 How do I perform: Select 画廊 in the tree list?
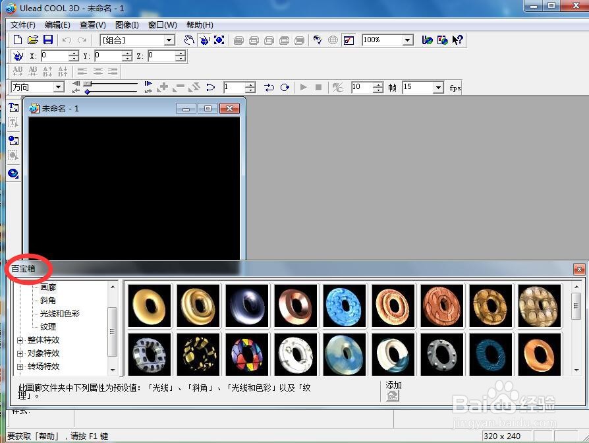pyautogui.click(x=47, y=287)
